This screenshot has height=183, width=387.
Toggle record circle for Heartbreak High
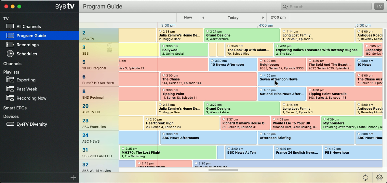click(147, 119)
